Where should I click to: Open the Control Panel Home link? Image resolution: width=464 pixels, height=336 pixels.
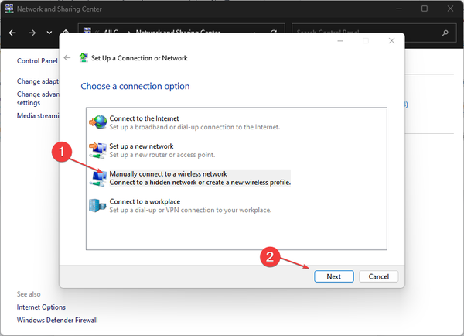[37, 60]
